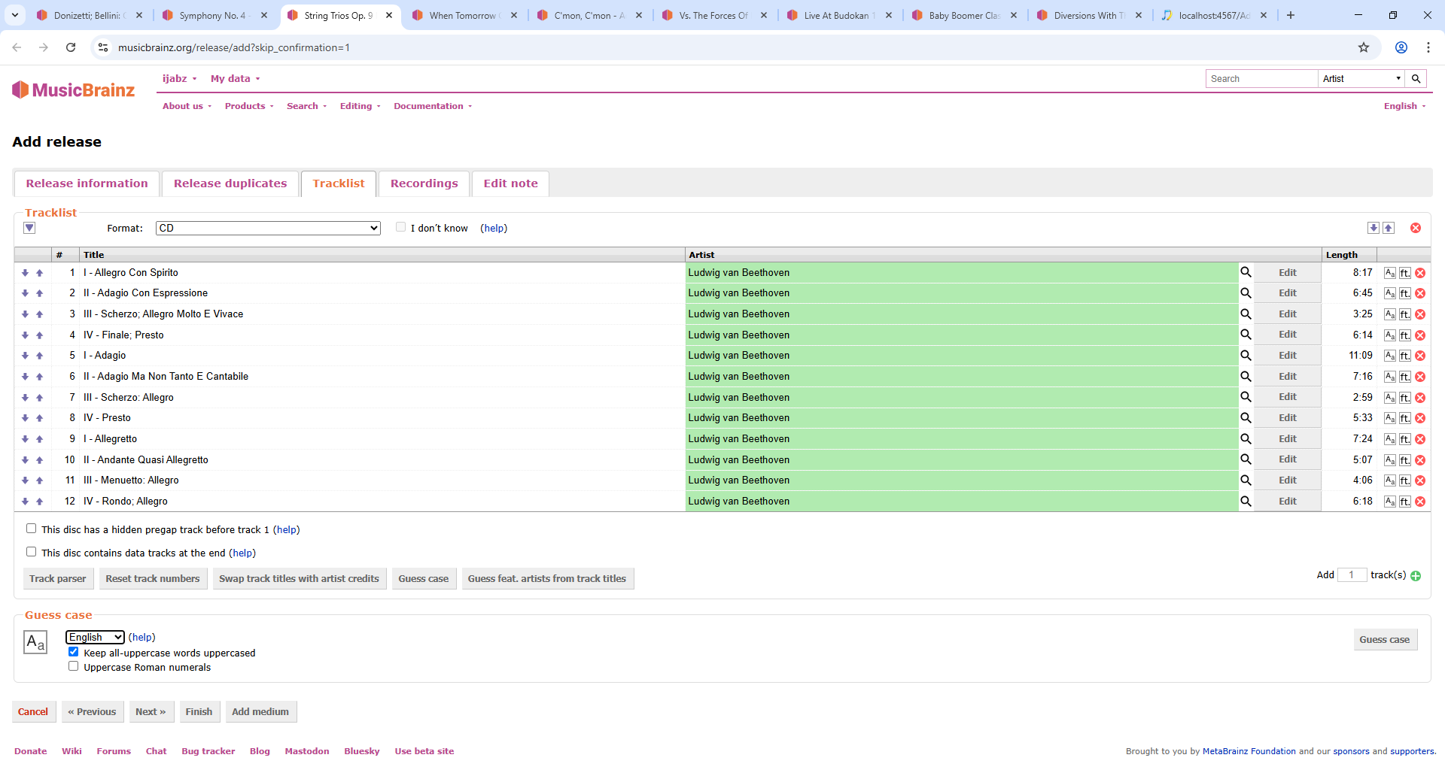
Task: Click the search magnifier in header
Action: (x=1416, y=78)
